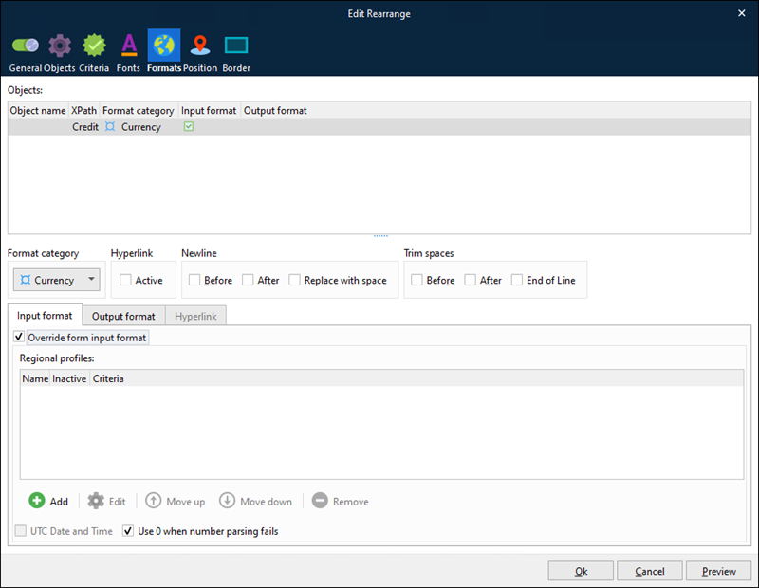Click the Name column header in Regional profiles

(35, 378)
